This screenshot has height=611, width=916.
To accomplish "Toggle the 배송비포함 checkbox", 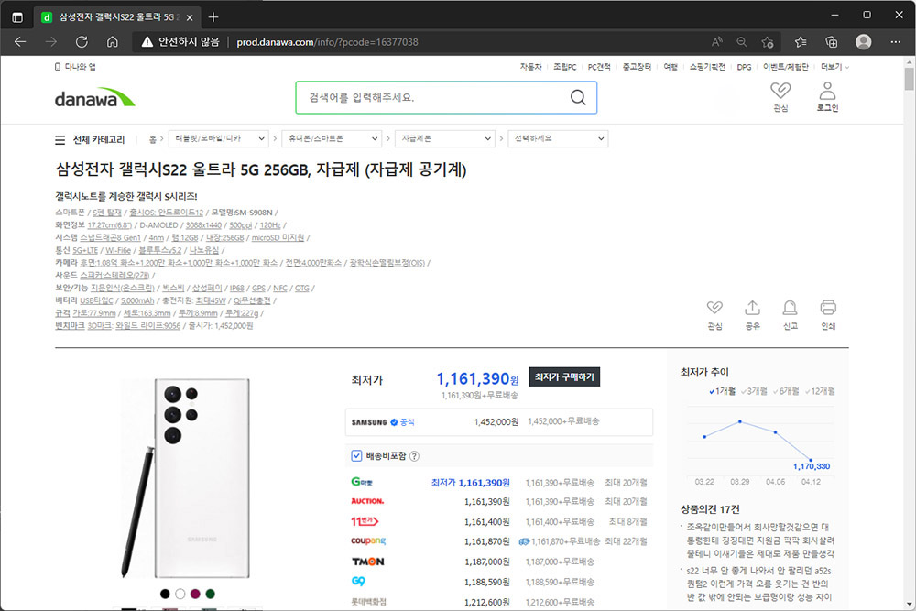I will 356,455.
